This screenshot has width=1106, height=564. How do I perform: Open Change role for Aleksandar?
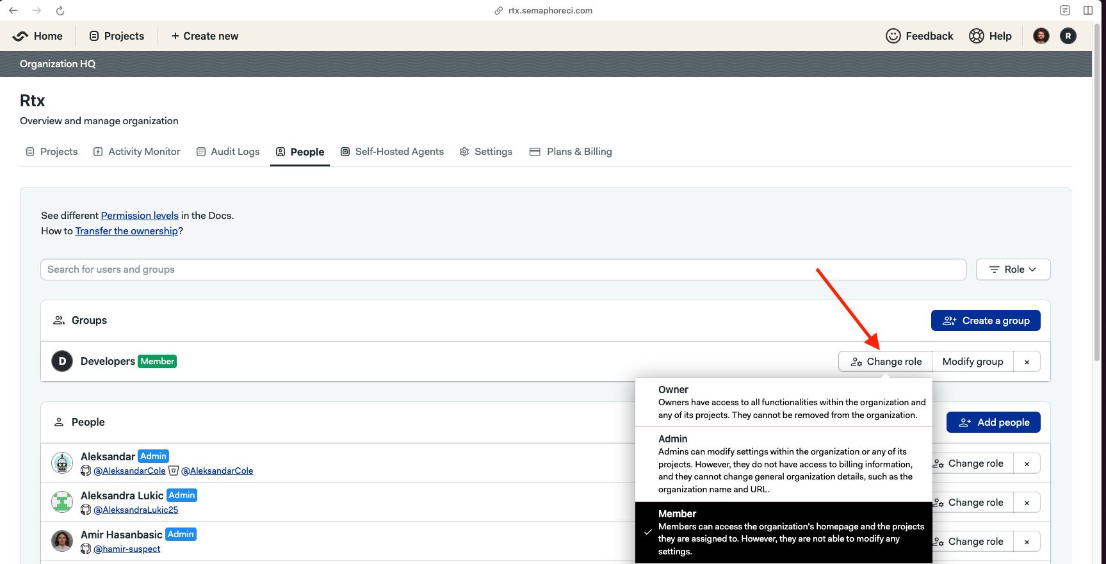coord(973,463)
